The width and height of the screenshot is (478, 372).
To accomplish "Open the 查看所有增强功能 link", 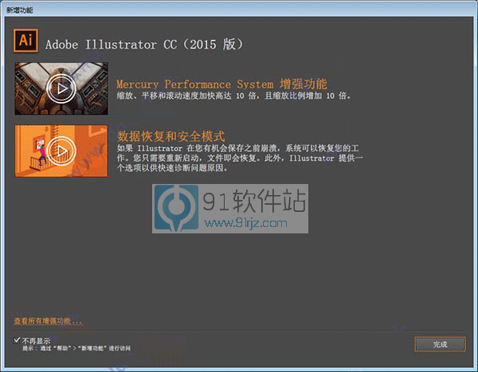I will [48, 321].
